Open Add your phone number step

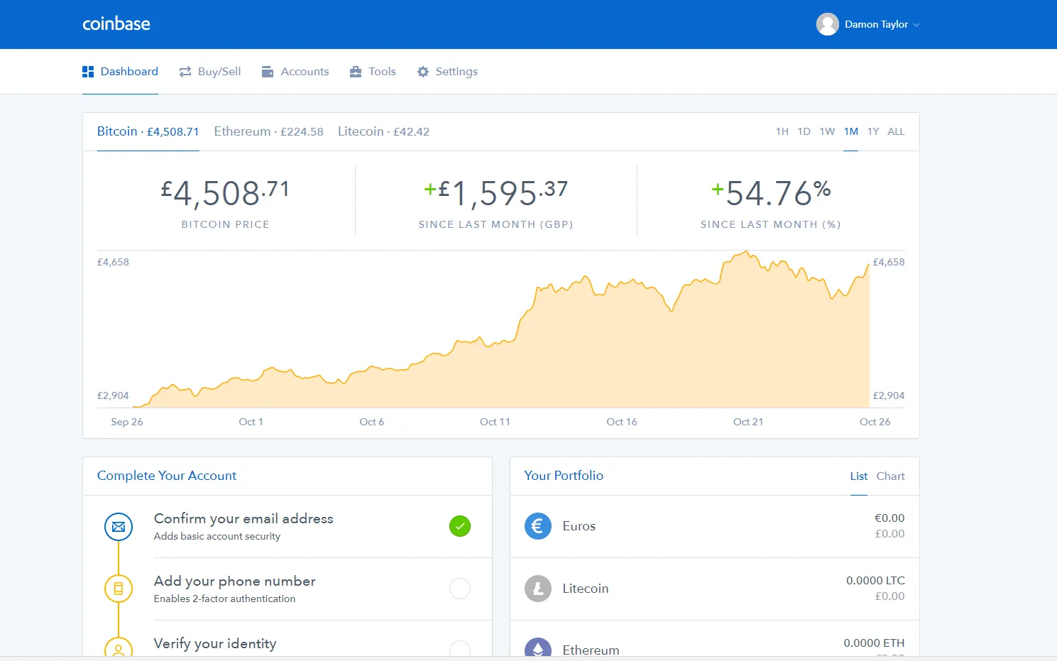(287, 589)
